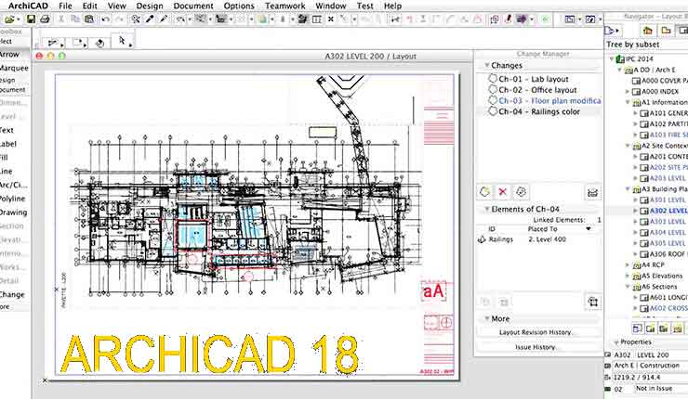Viewport: 688px width, 399px height.
Task: Click the new change icon in Change Manager
Action: (x=484, y=192)
